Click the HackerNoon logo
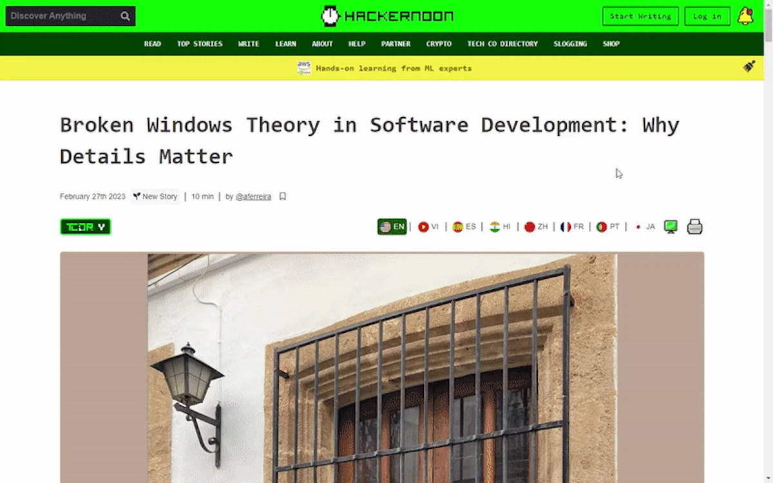773x483 pixels. (387, 16)
